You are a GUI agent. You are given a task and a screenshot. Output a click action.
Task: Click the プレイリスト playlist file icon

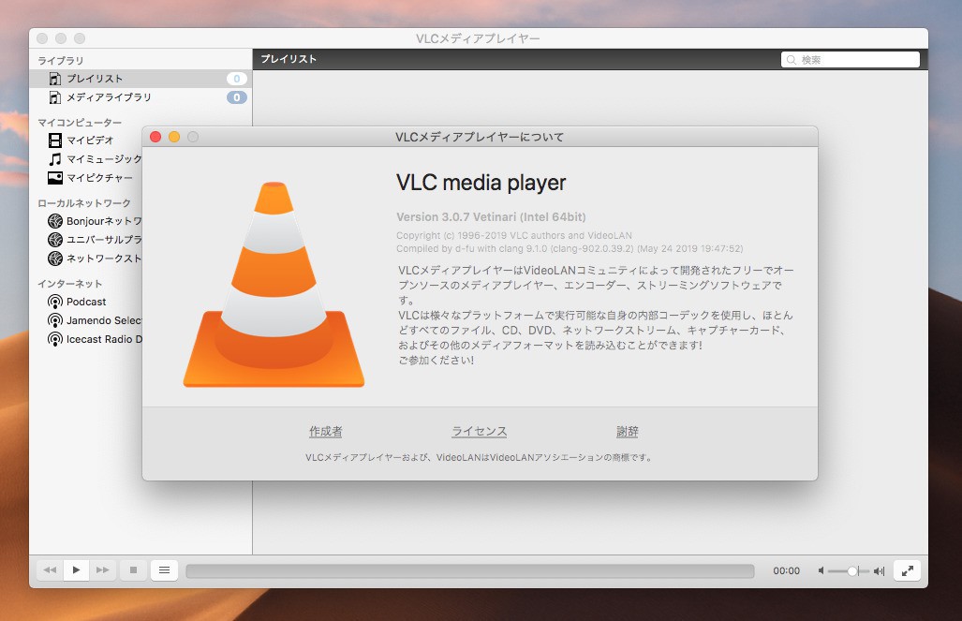pyautogui.click(x=55, y=79)
